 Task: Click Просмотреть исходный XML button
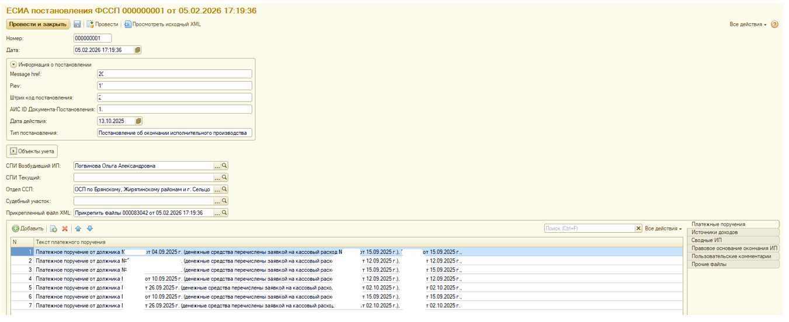pyautogui.click(x=162, y=24)
